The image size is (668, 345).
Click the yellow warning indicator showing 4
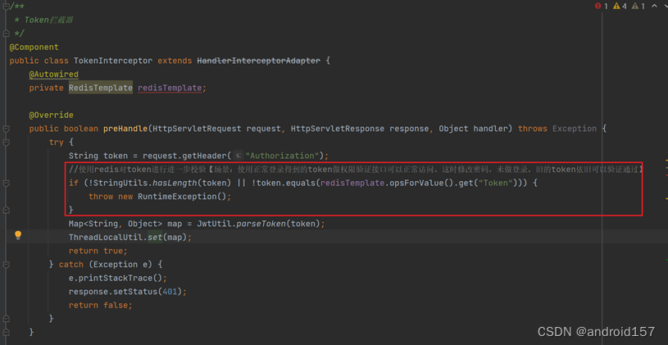620,6
